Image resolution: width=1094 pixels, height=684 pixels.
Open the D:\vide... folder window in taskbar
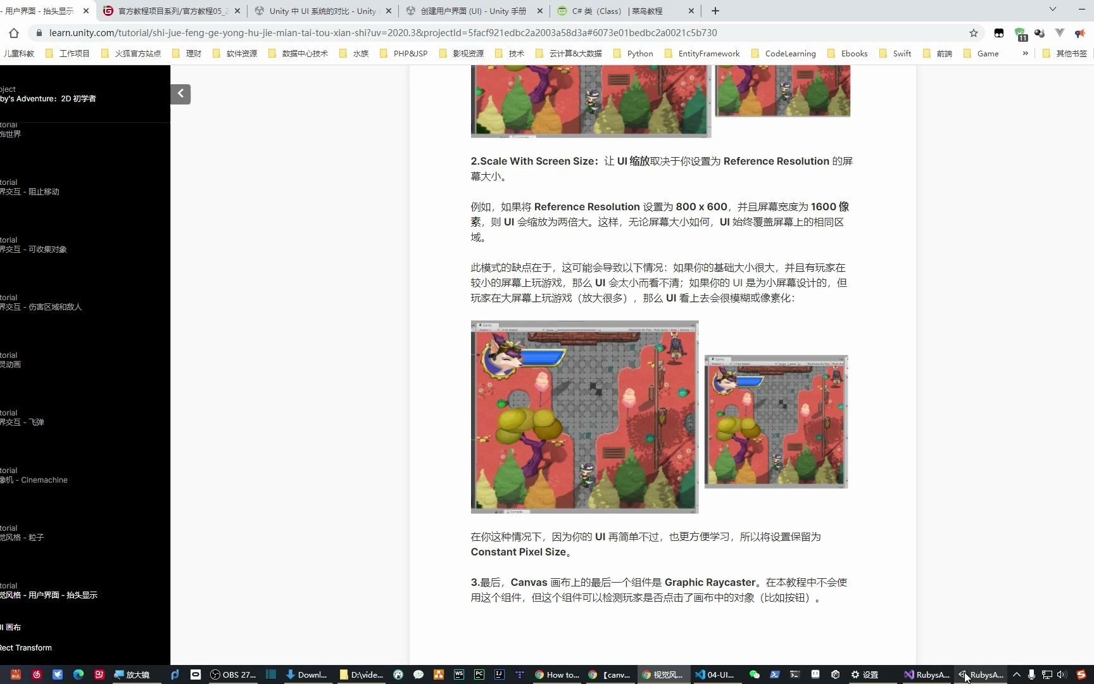(x=362, y=674)
